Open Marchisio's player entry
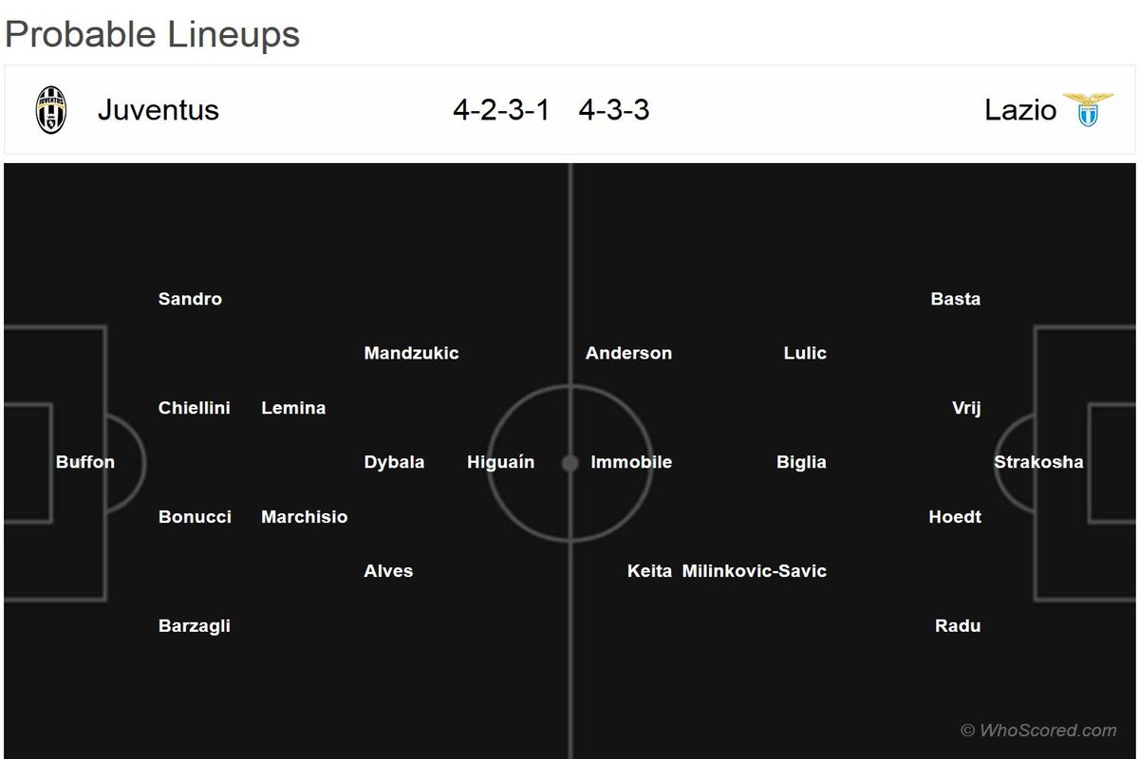 tap(304, 517)
